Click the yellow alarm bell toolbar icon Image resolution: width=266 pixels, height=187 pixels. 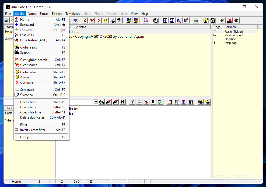point(106,20)
